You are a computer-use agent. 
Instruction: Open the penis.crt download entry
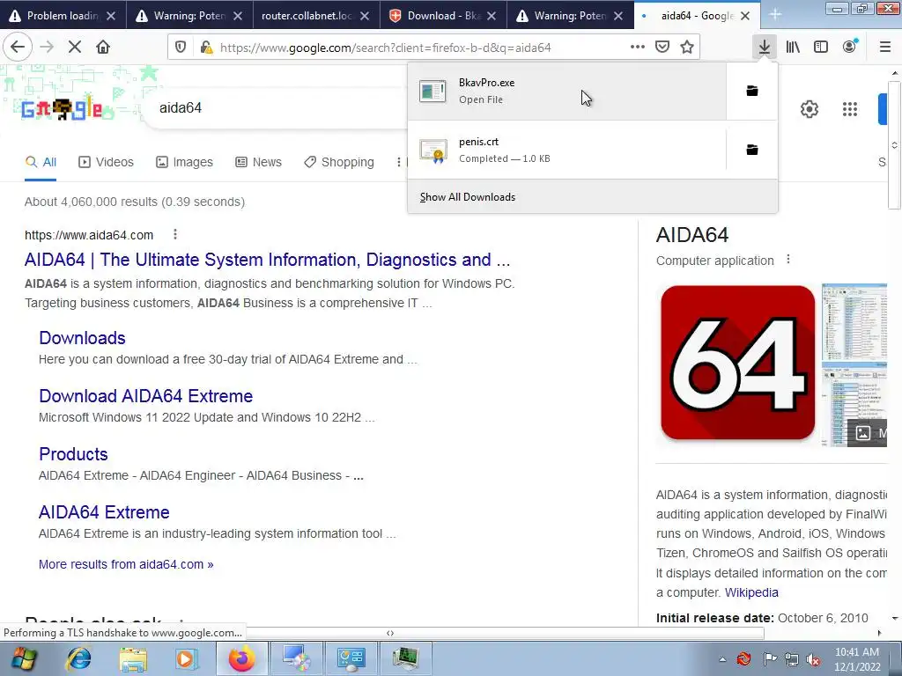566,150
